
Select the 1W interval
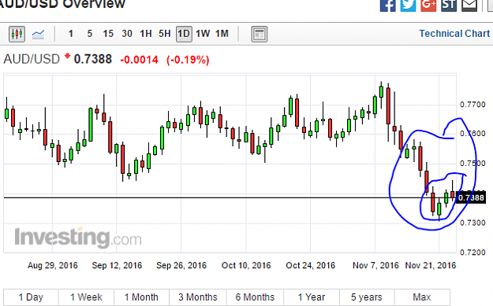pyautogui.click(x=203, y=34)
